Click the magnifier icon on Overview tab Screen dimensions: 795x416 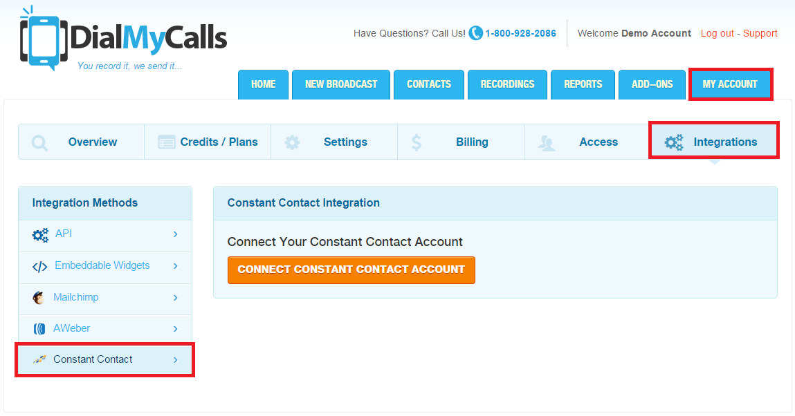click(40, 142)
